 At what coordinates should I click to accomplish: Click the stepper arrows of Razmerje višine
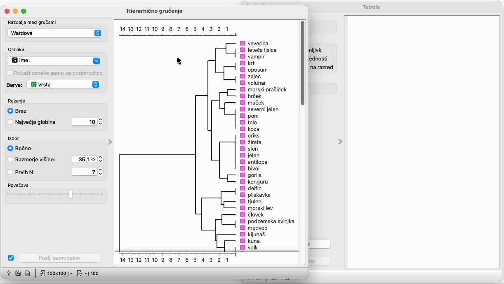[101, 159]
